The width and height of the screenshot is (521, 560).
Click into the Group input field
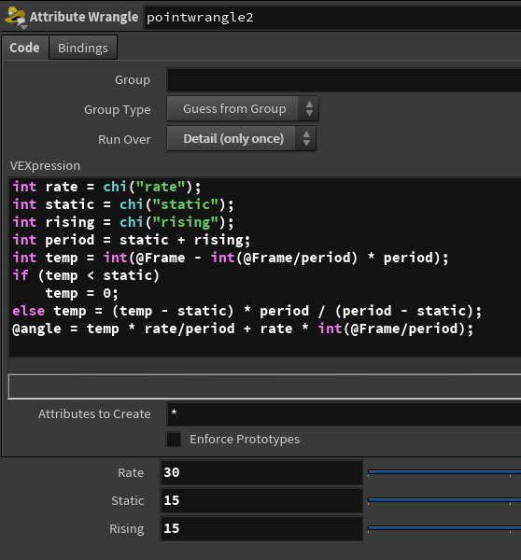(344, 80)
